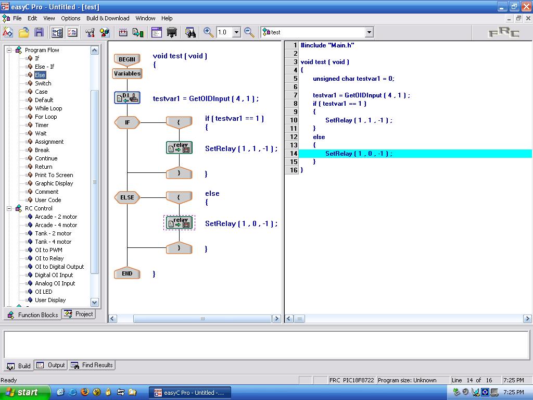Click the New Project toolbar icon
This screenshot has width=533, height=400.
[x=8, y=32]
